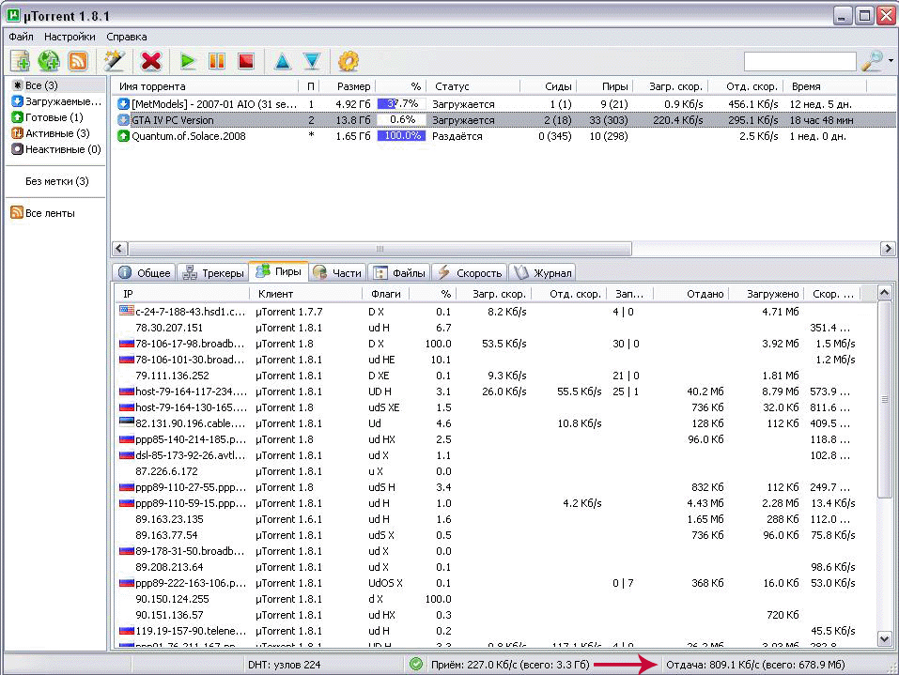Click Add Torrent from URL icon
This screenshot has width=899, height=675.
(x=49, y=61)
